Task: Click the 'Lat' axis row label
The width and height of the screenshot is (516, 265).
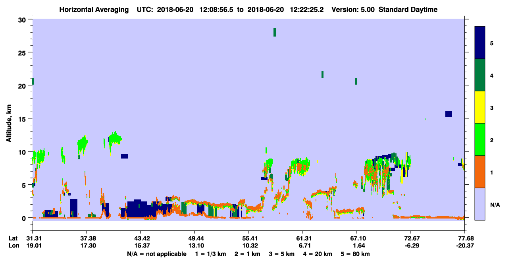Action: click(x=13, y=238)
